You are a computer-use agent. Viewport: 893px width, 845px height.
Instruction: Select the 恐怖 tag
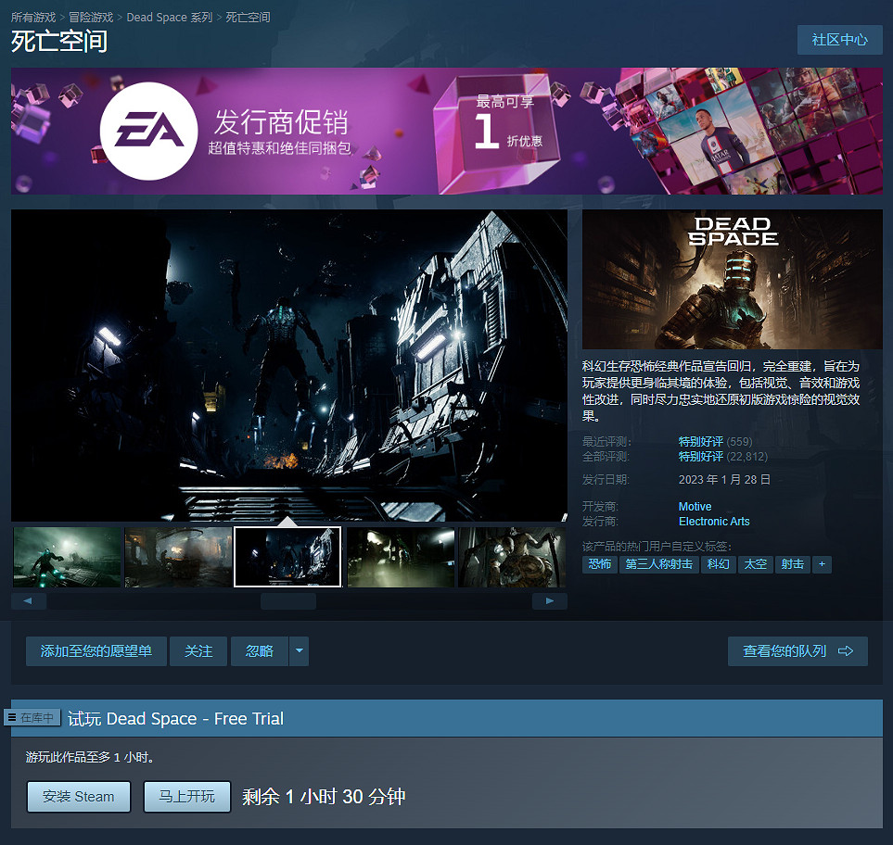pos(599,564)
